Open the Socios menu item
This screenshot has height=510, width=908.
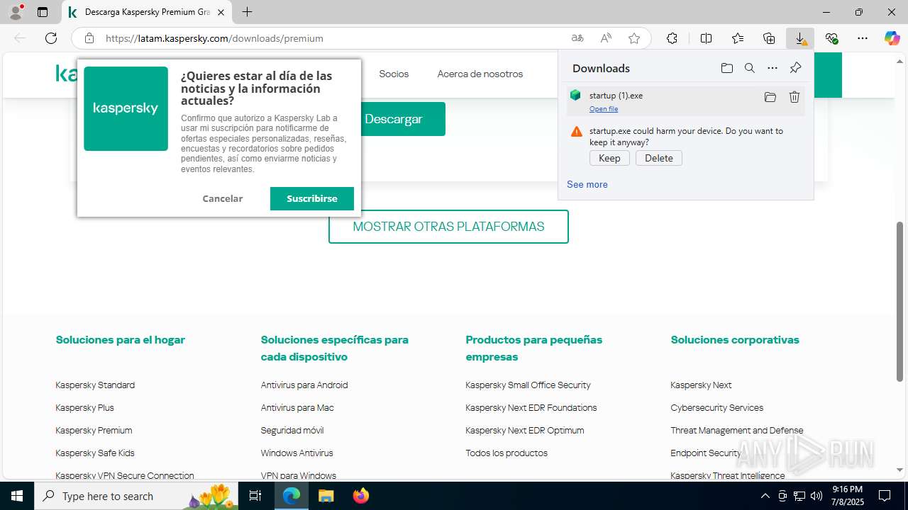coord(394,74)
